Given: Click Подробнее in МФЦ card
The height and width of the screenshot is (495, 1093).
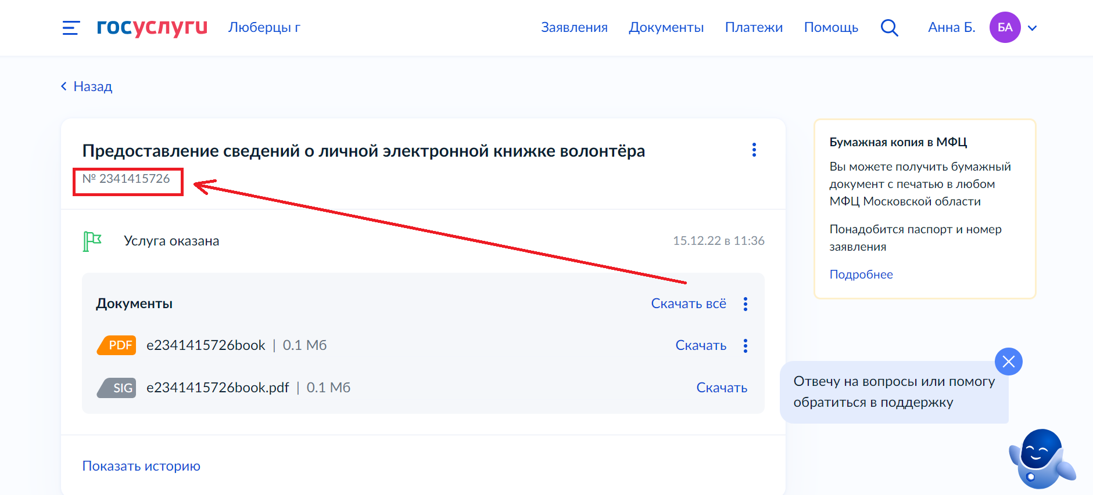Looking at the screenshot, I should pos(861,274).
